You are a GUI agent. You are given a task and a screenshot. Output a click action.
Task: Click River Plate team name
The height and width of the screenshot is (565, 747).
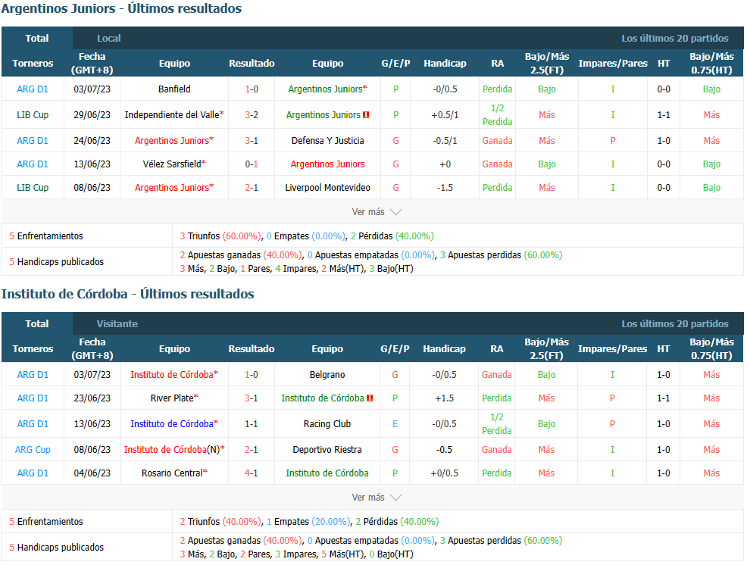pyautogui.click(x=174, y=398)
